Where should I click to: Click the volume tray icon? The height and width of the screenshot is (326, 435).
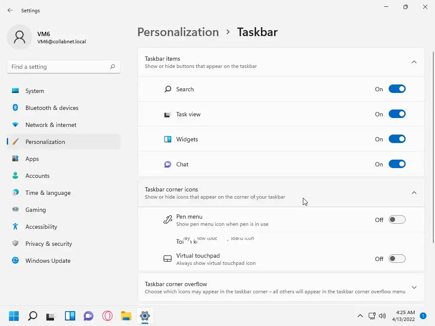point(382,316)
